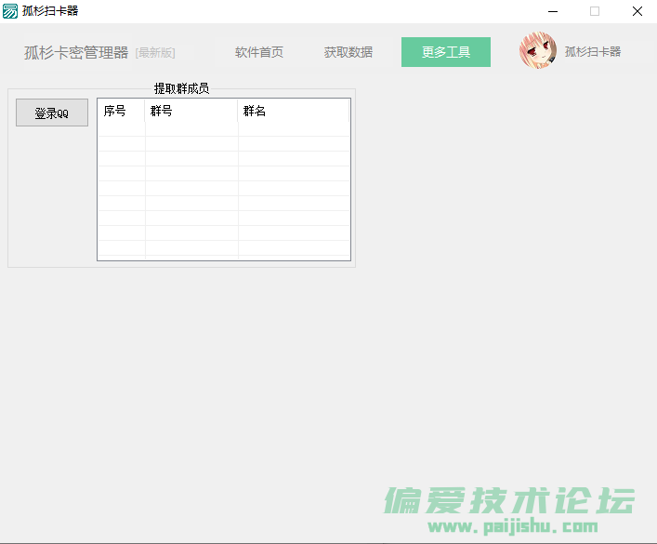657x544 pixels.
Task: Click the 群名 column header
Action: tap(293, 111)
